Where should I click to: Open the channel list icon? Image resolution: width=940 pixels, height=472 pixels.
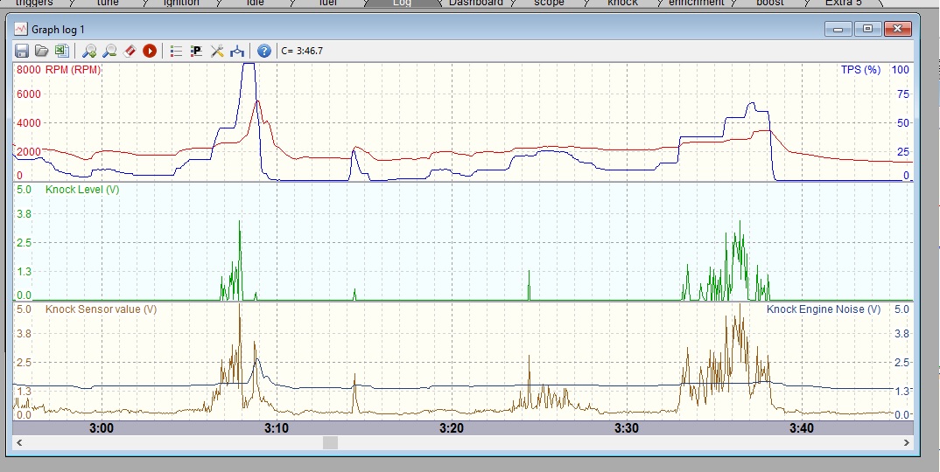tap(176, 51)
